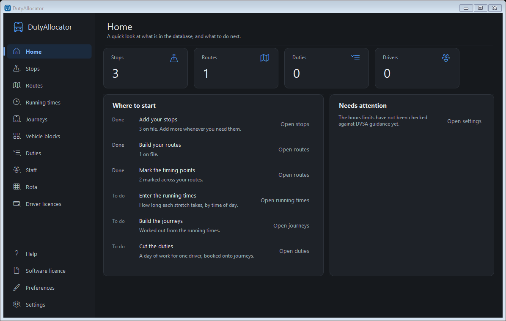Click the 'Where to start' heading
This screenshot has width=506, height=321.
134,106
